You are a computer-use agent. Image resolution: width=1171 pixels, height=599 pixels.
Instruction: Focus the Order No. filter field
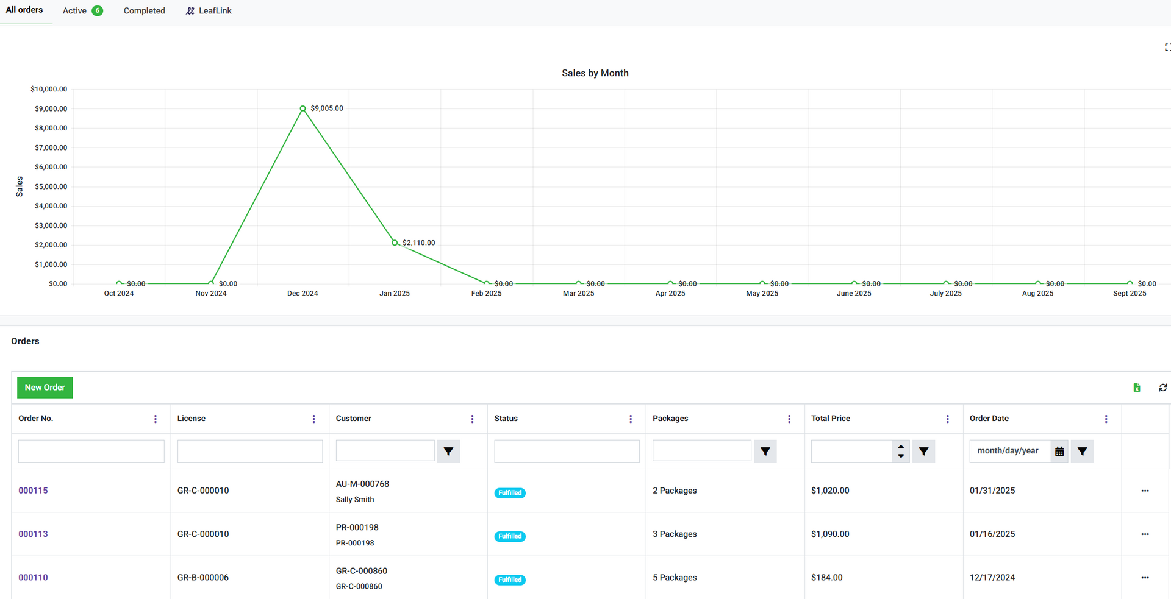91,451
